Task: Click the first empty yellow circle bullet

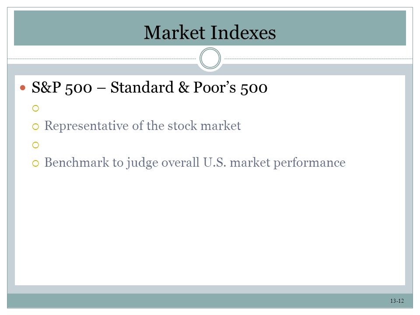Action: 35,108
